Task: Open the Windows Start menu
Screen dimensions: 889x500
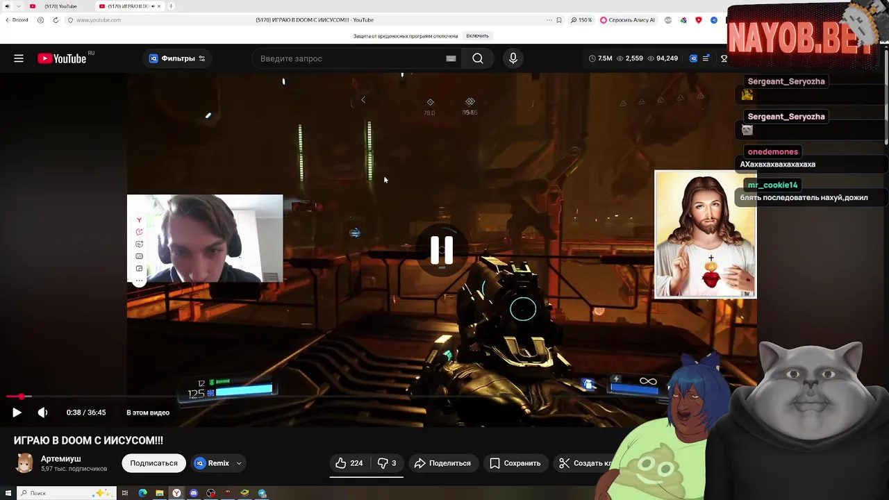Action: pos(8,493)
